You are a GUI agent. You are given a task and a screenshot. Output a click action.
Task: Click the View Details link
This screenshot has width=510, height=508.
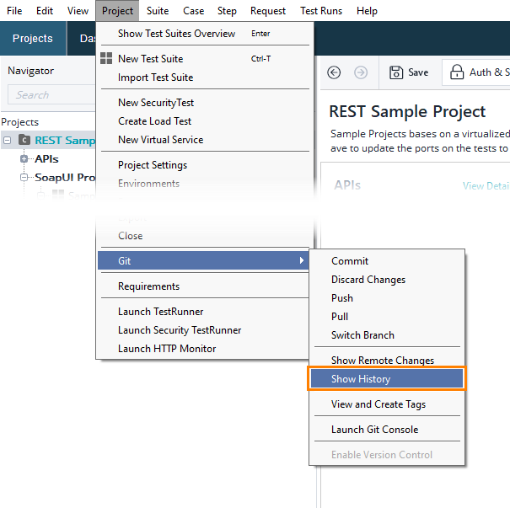486,186
